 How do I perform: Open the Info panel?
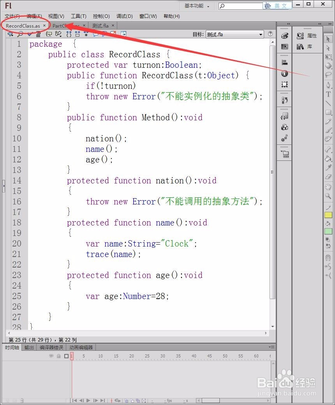pyautogui.click(x=284, y=74)
